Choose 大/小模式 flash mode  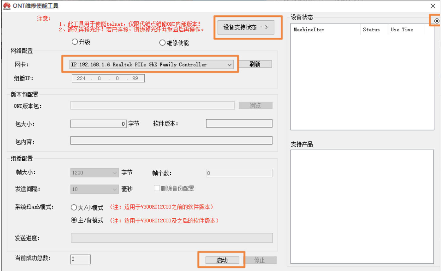[74, 207]
